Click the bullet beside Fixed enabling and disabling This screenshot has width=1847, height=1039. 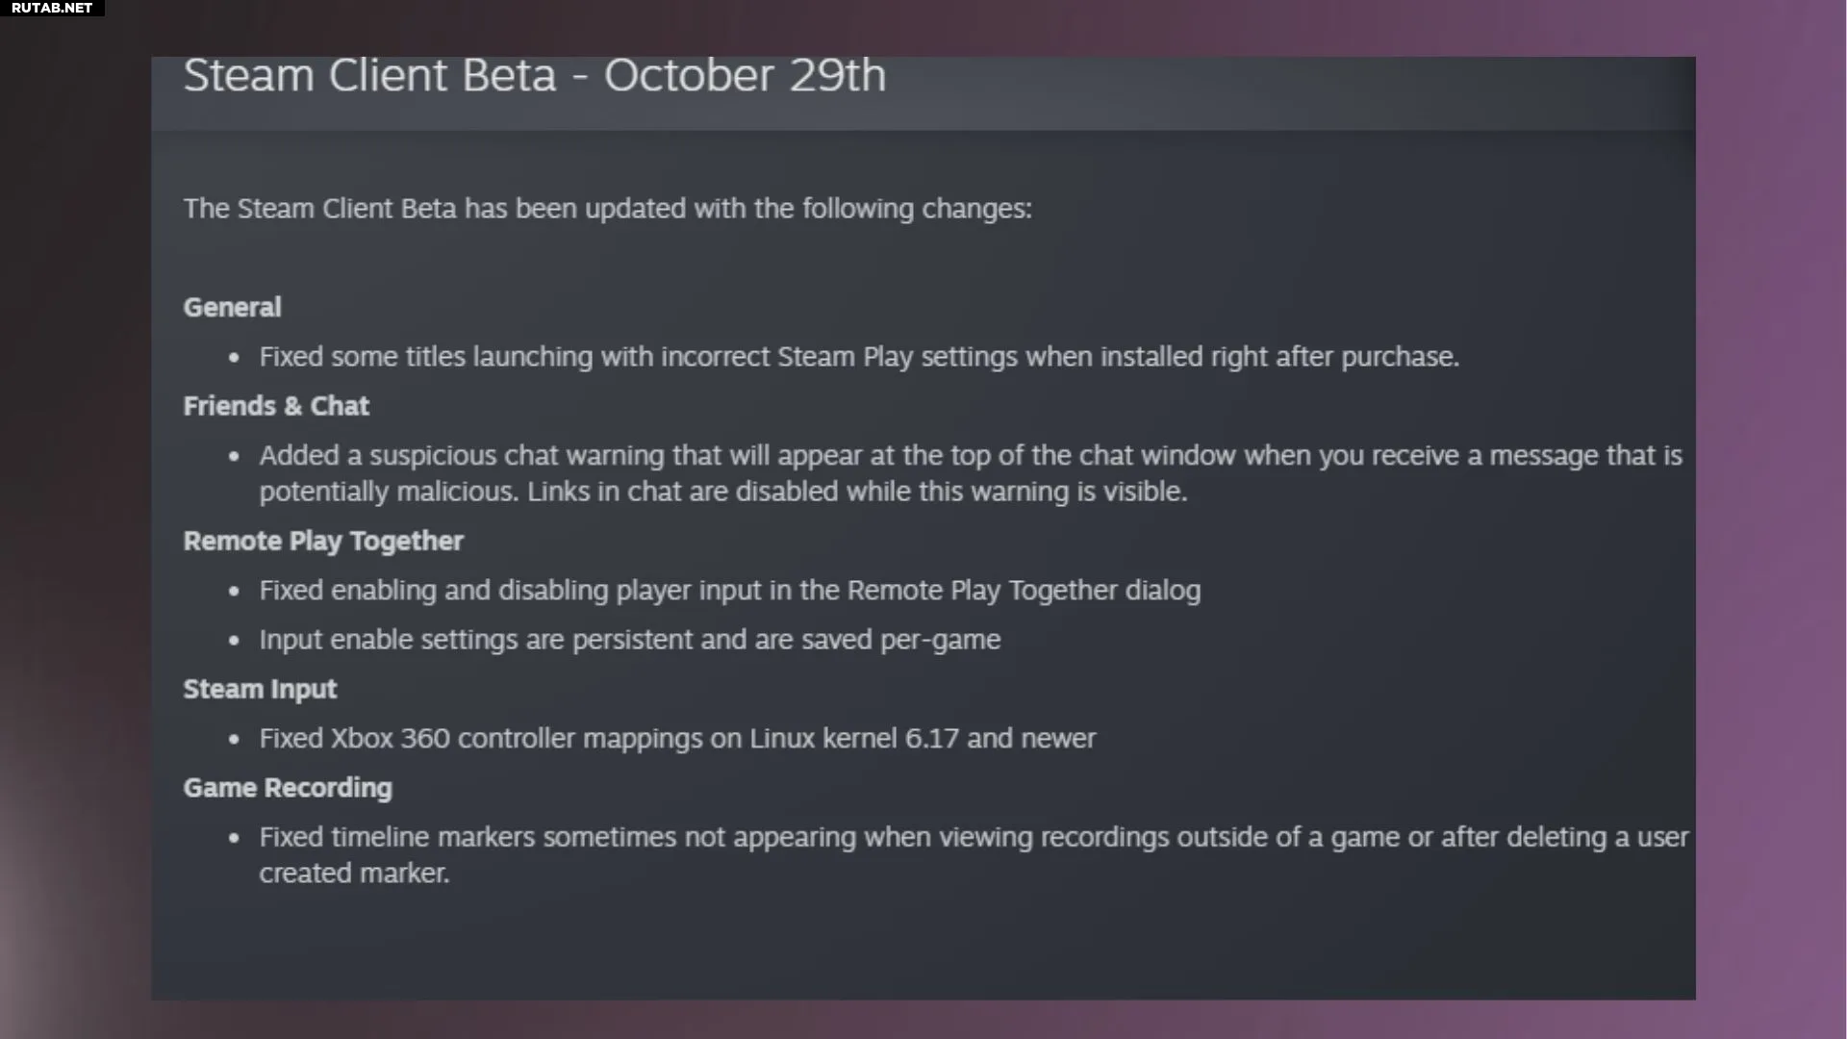coord(234,592)
